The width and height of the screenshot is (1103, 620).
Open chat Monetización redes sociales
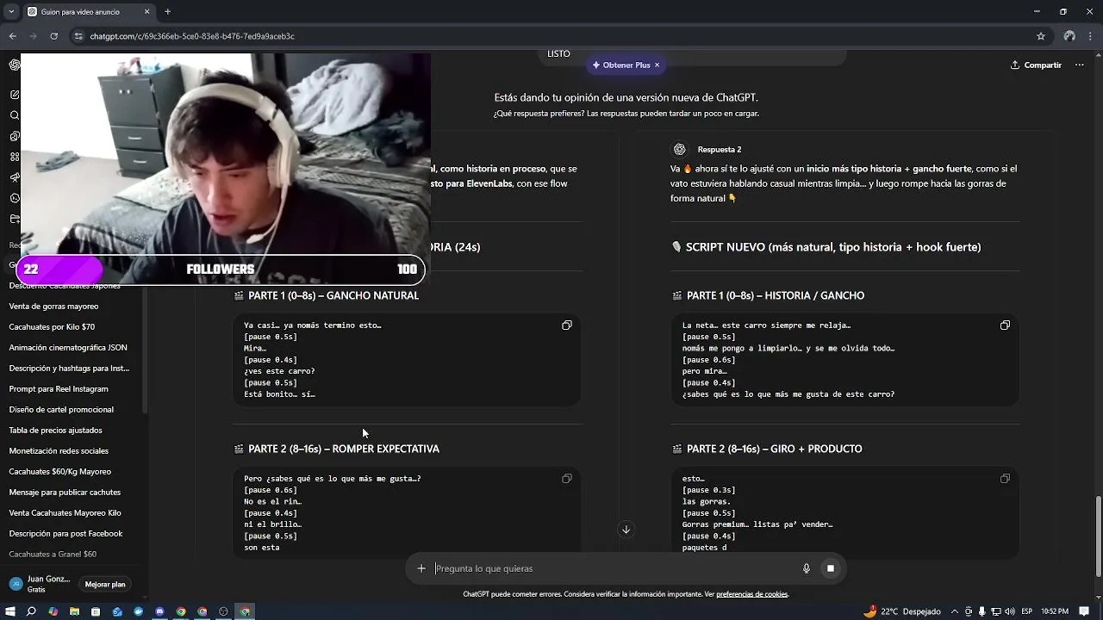[59, 450]
